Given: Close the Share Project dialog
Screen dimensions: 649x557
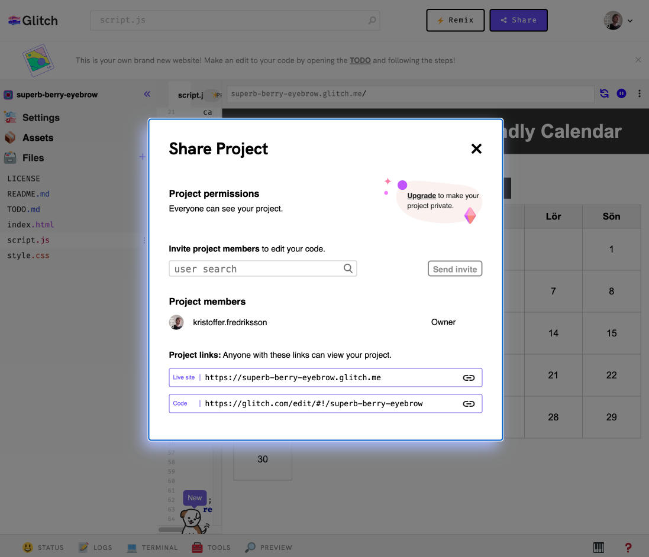Looking at the screenshot, I should (476, 148).
